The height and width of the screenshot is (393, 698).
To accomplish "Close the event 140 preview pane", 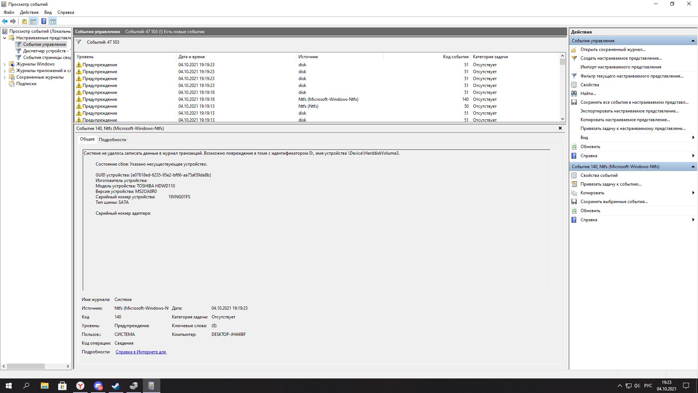I will point(560,128).
